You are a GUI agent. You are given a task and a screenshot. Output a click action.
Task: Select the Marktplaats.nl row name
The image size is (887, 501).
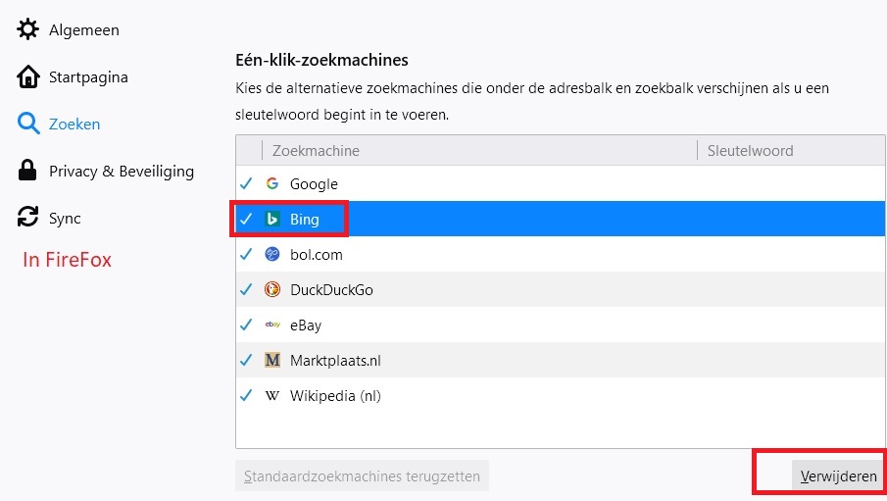coord(335,360)
